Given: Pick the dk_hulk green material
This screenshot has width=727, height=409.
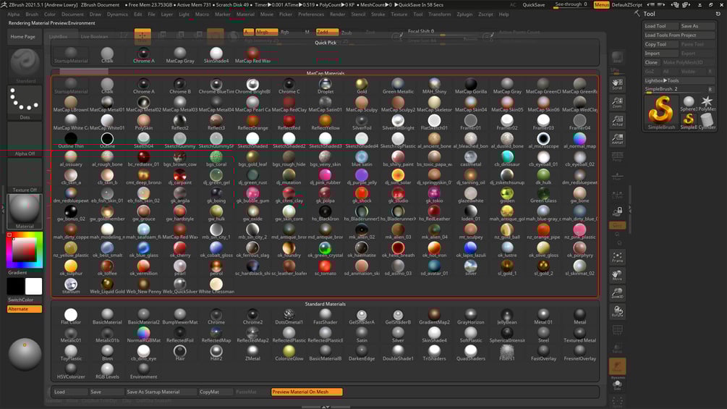Looking at the screenshot, I should (x=543, y=175).
